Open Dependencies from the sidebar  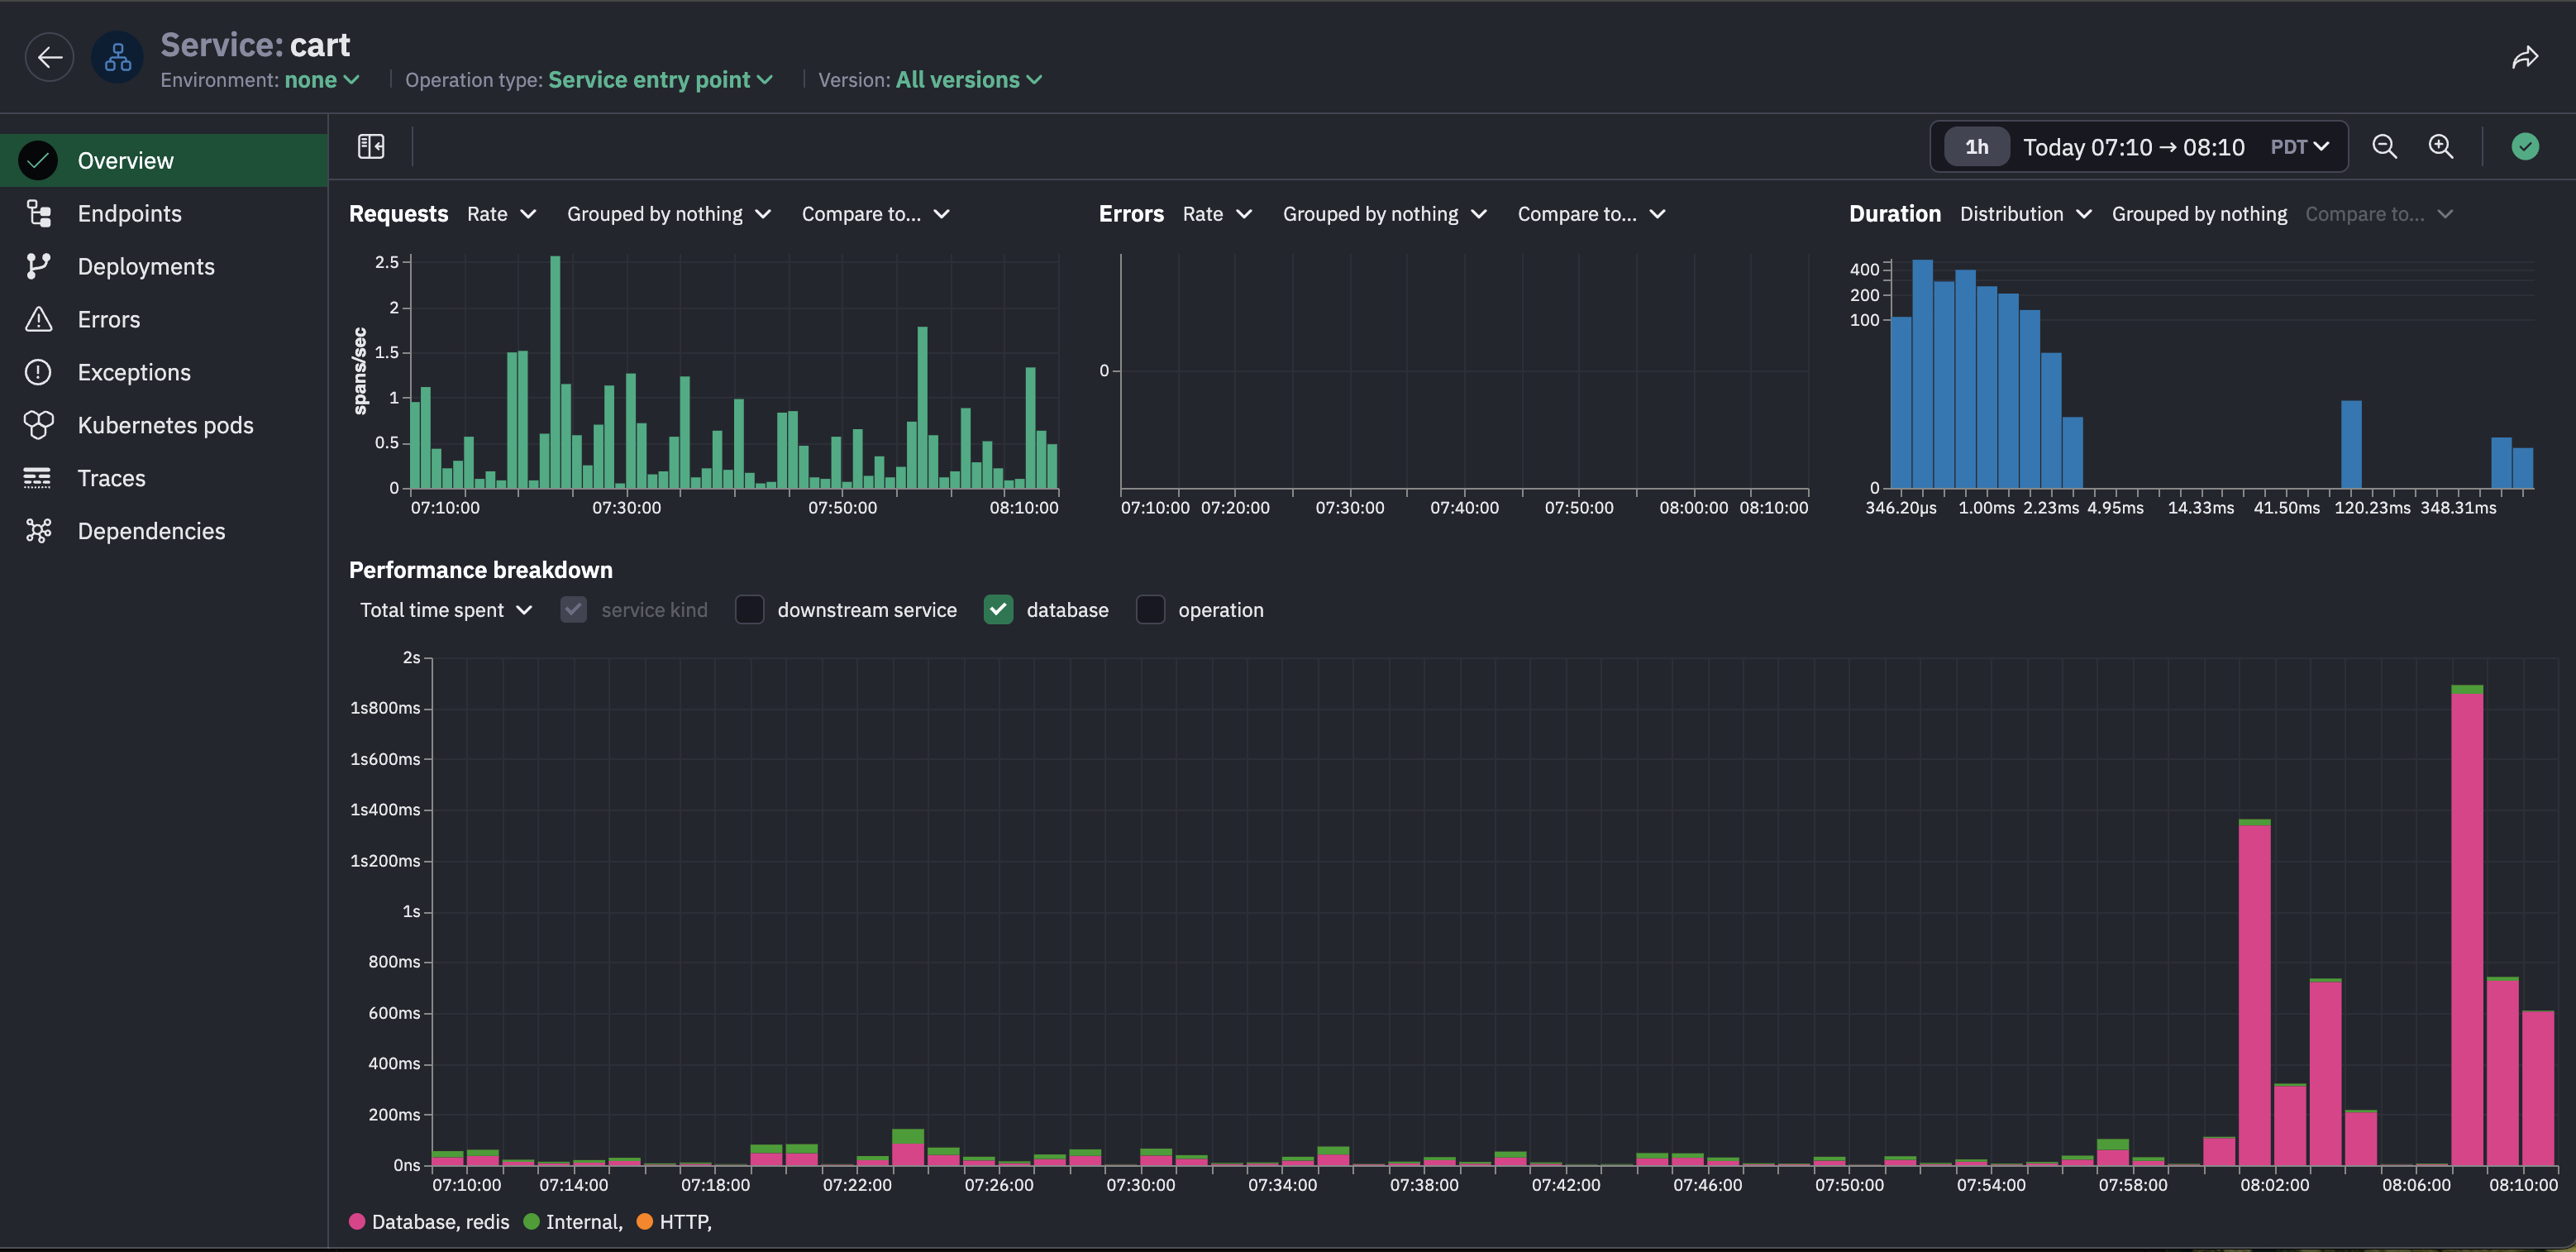pos(151,531)
